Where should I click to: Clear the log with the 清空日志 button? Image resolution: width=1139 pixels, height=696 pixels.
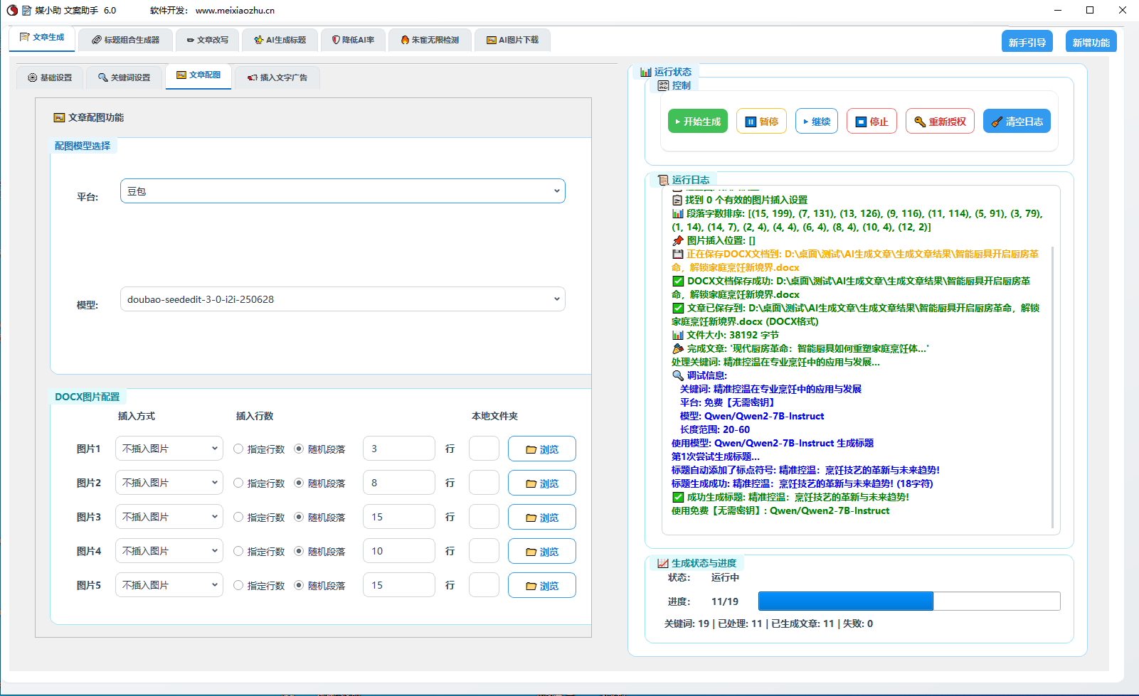tap(1016, 122)
